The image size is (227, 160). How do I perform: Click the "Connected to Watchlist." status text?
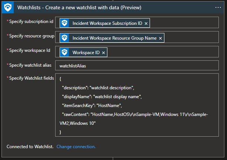(x=30, y=147)
